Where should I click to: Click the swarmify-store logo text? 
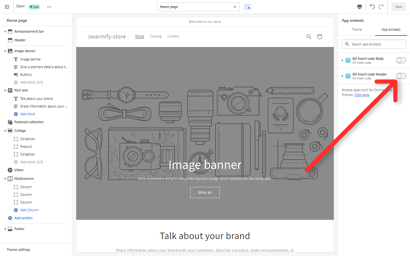click(x=107, y=36)
